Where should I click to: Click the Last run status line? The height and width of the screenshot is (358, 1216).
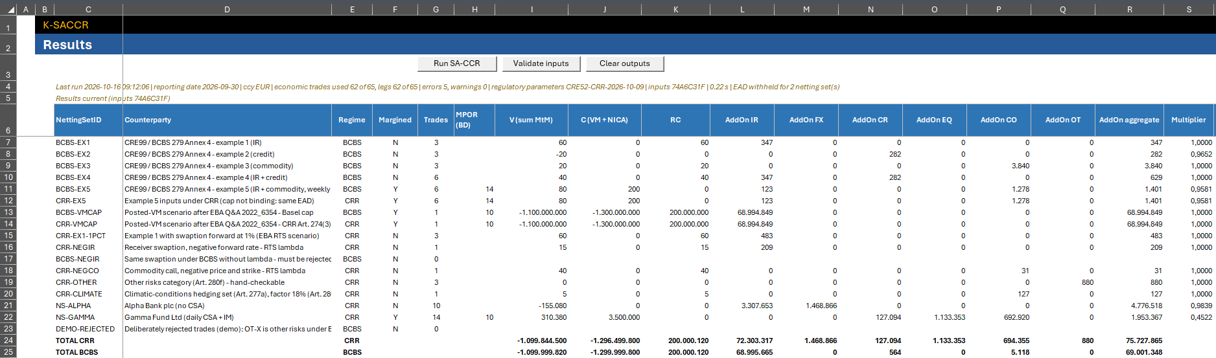coord(447,87)
